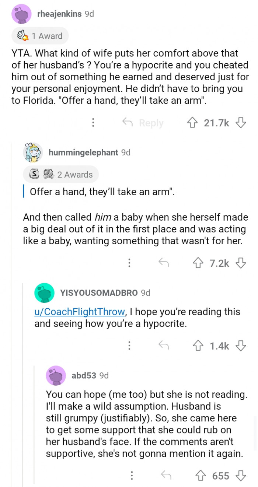Click Reply under rheajenkins' comment
Viewport: 258px width, 487px height.
point(143,123)
